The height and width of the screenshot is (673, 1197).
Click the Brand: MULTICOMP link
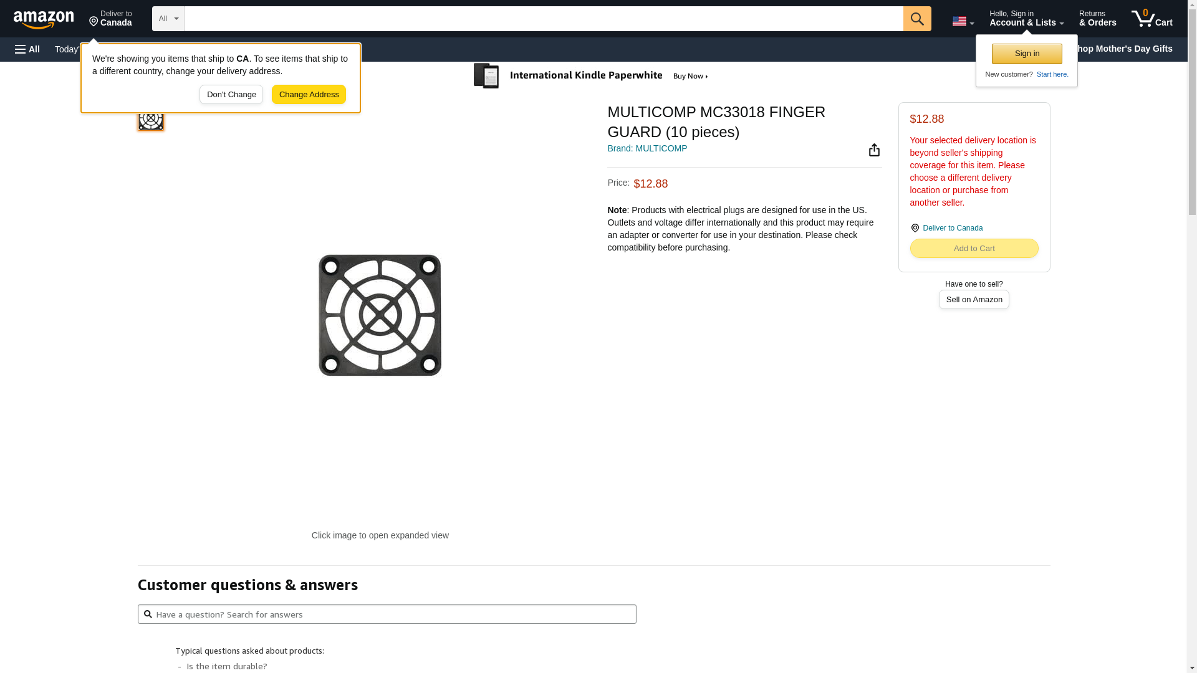pyautogui.click(x=647, y=148)
